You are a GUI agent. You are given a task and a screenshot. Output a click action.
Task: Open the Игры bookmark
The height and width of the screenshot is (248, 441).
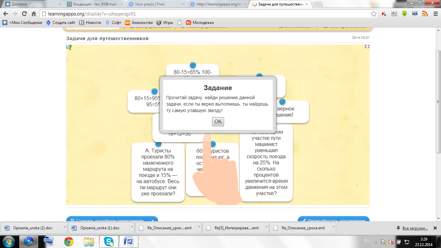pos(165,23)
